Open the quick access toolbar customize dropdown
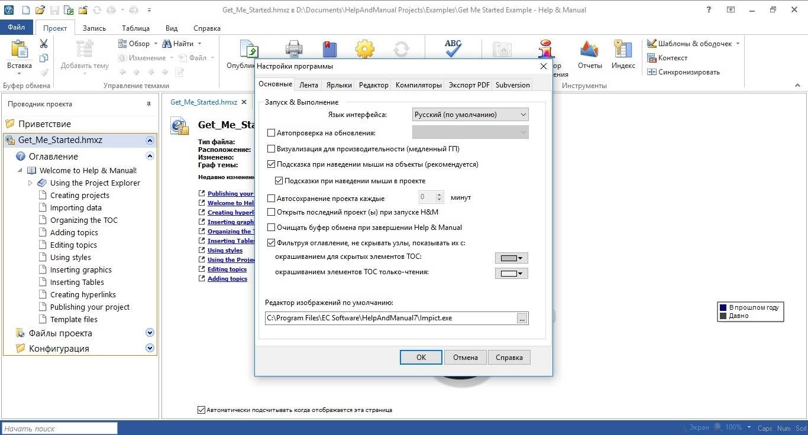Viewport: 808px width, 435px height. (149, 10)
